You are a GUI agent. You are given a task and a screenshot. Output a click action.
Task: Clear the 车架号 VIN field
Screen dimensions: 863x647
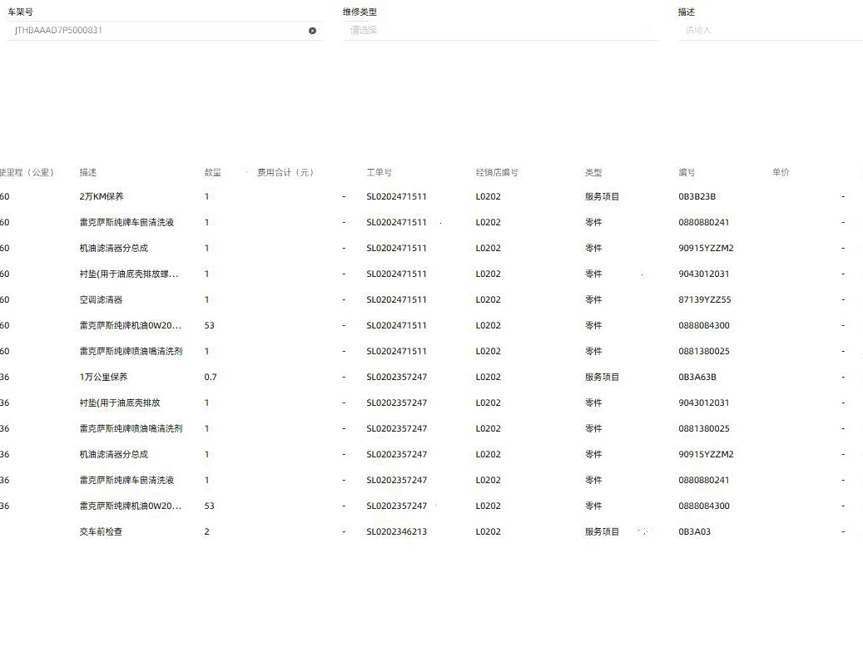pos(312,31)
